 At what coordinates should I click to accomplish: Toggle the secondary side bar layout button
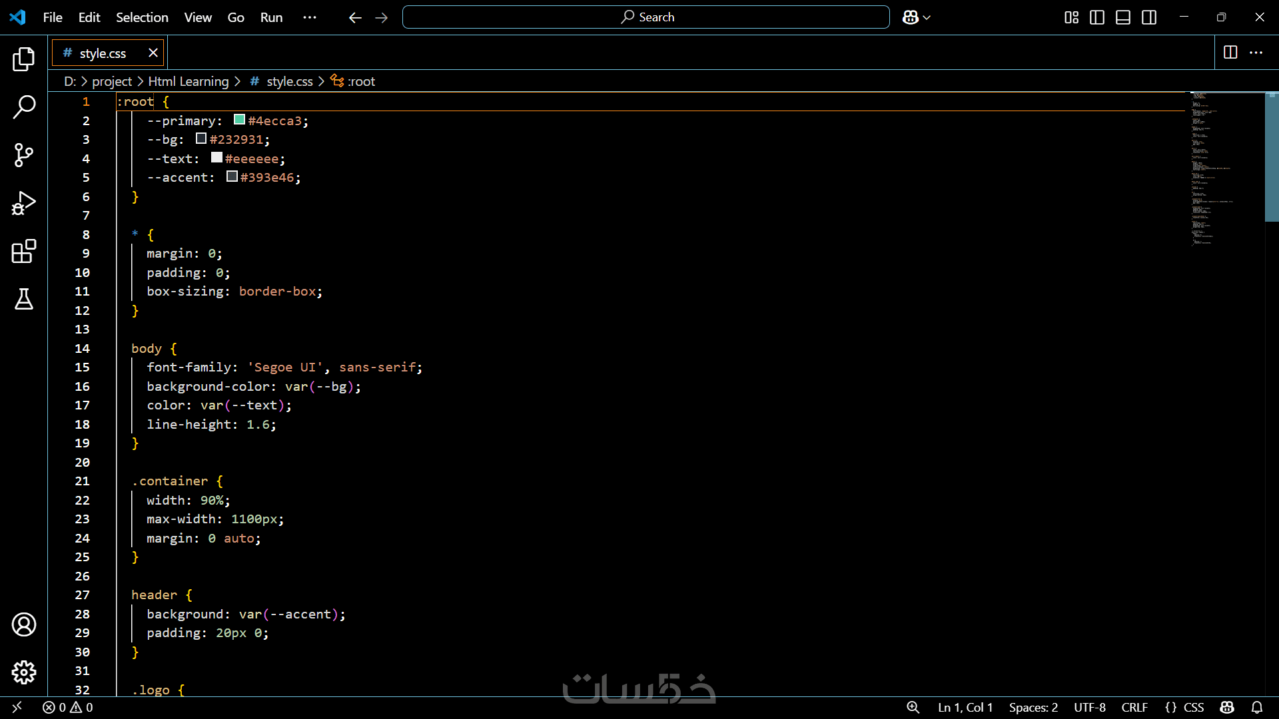pos(1149,17)
